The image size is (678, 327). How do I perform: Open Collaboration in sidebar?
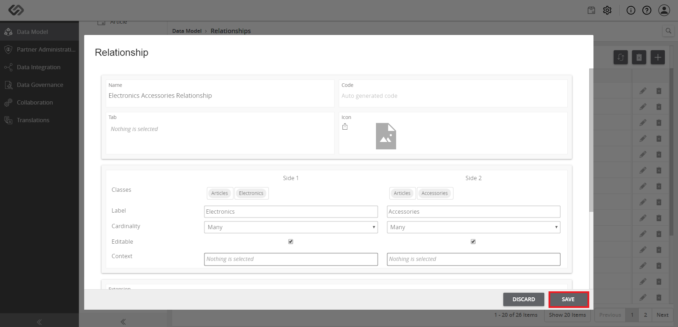click(39, 102)
